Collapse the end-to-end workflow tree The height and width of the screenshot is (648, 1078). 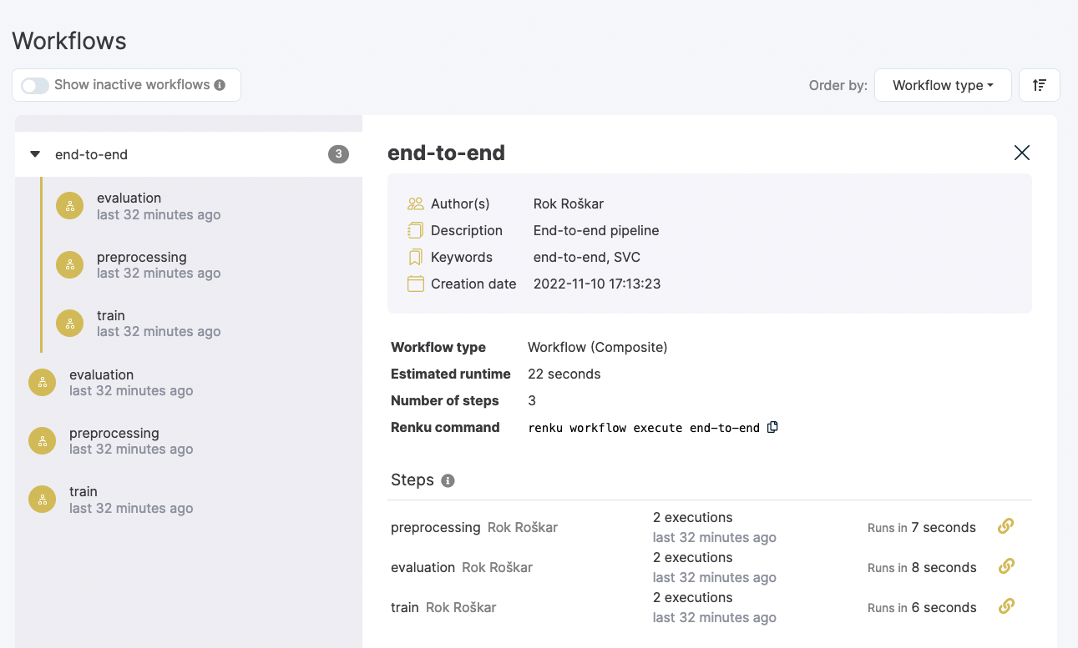click(35, 154)
